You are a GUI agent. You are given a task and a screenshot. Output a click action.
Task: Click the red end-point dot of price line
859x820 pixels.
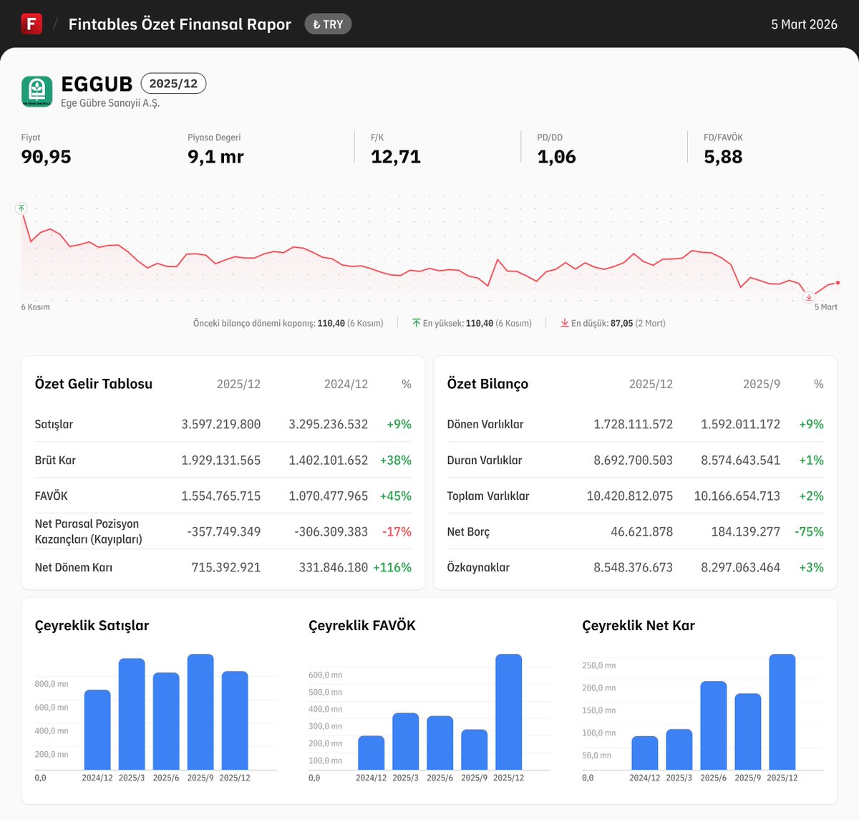838,283
